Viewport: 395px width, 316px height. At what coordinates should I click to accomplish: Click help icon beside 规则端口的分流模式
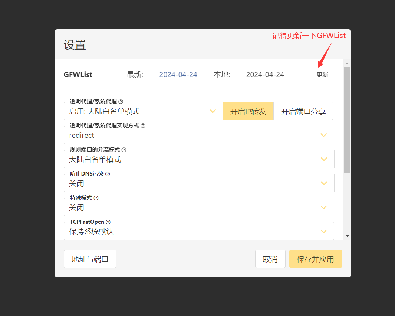(x=124, y=150)
